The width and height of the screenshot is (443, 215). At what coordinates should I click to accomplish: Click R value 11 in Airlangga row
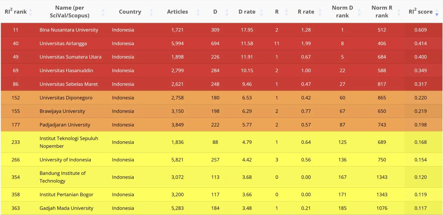[277, 44]
